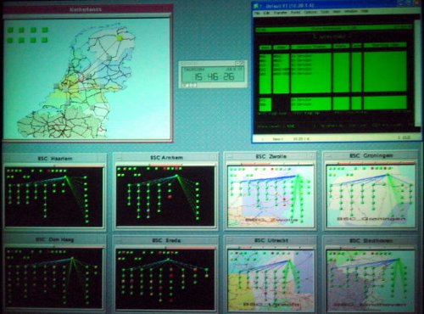
Task: Click the BSC Eindhoven window title bar
Action: tap(371, 240)
